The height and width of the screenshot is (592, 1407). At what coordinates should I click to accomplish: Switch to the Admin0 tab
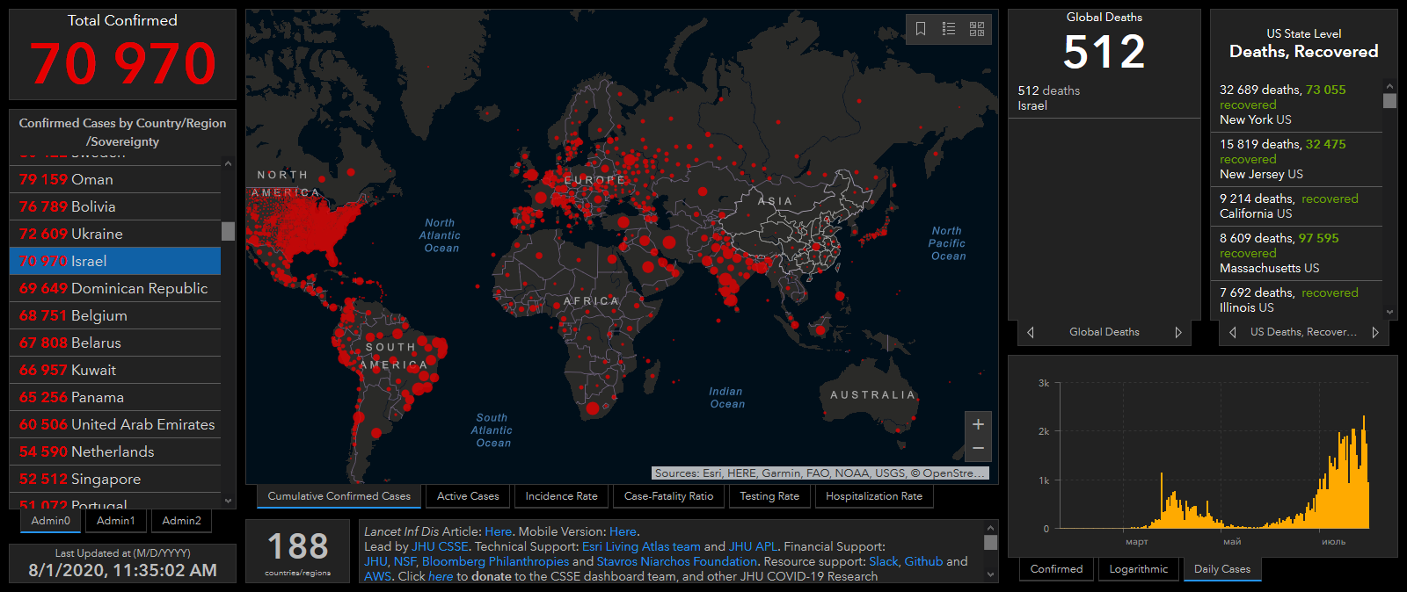click(51, 521)
